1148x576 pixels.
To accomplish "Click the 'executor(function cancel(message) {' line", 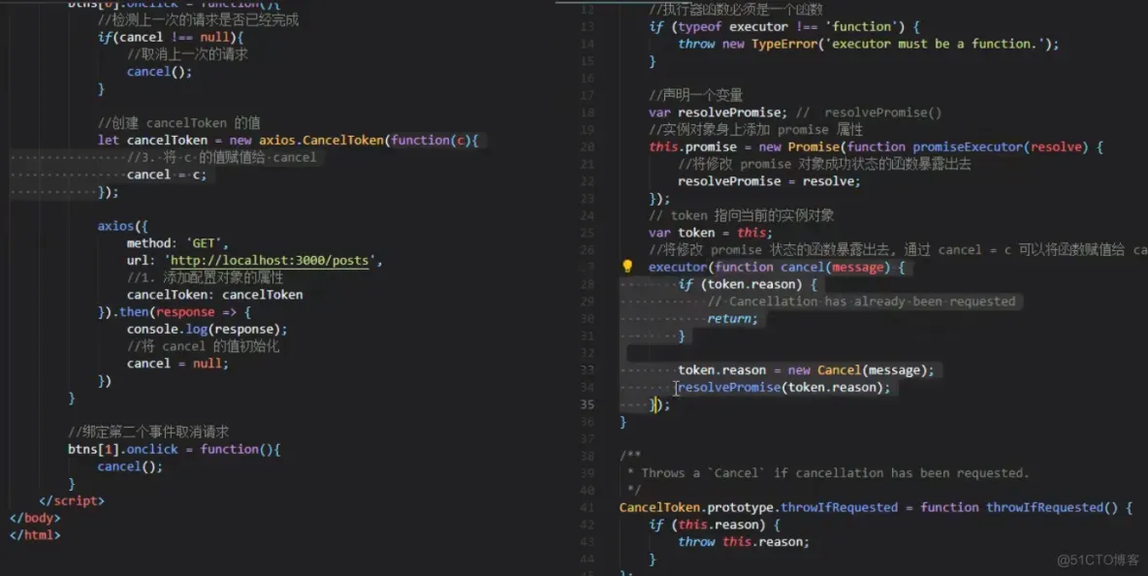I will pyautogui.click(x=777, y=267).
